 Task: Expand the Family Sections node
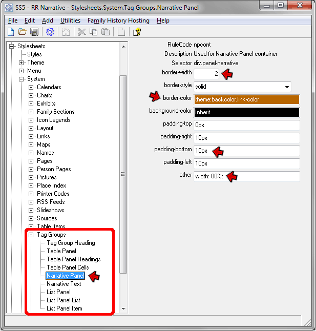31,112
